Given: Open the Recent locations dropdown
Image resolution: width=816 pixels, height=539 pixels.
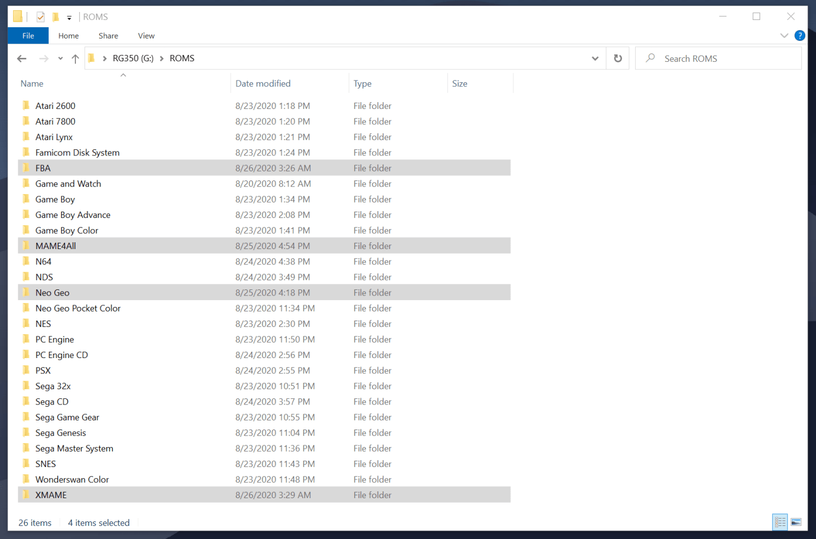Looking at the screenshot, I should [60, 58].
